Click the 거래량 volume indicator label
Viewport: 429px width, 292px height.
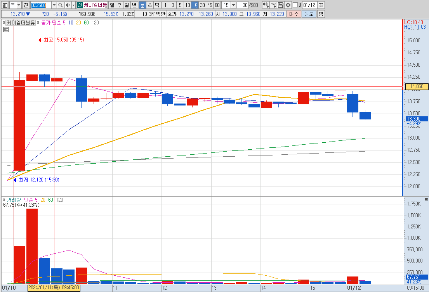[x=14, y=200]
